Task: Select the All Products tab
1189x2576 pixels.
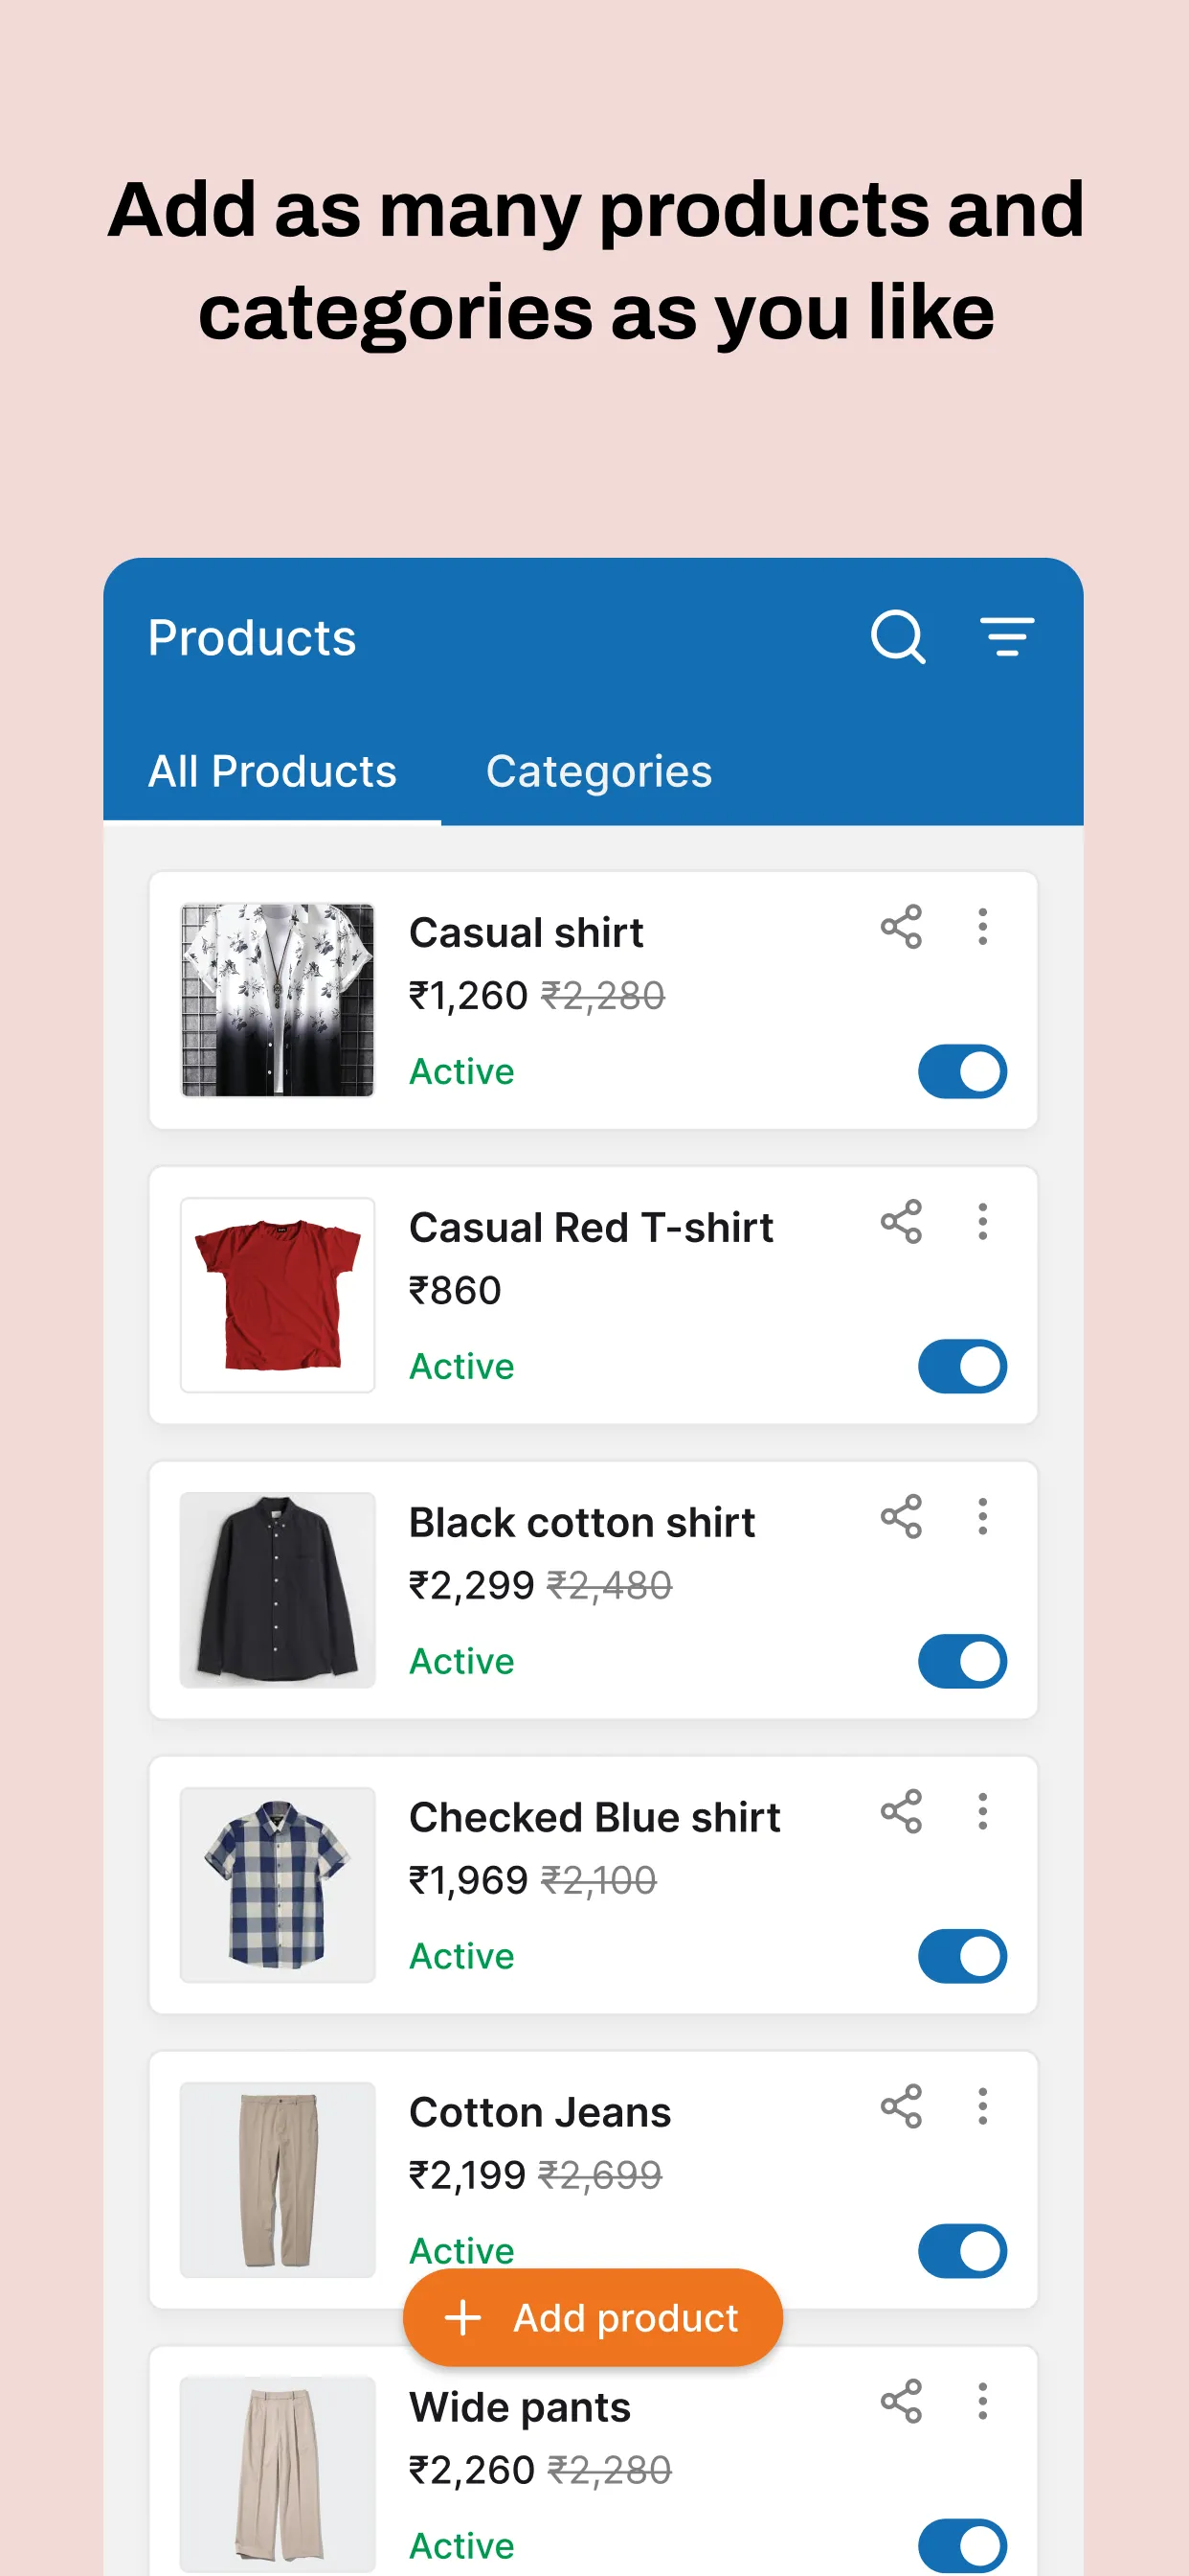Action: 272,771
